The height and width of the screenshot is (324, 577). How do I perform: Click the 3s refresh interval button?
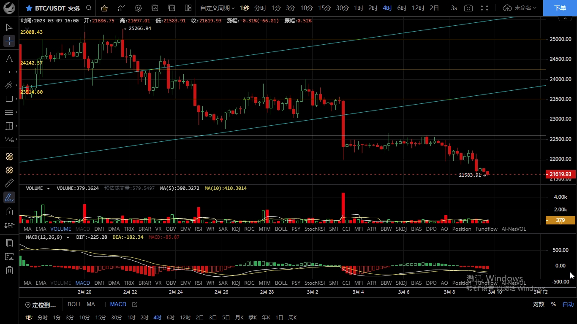point(454,8)
